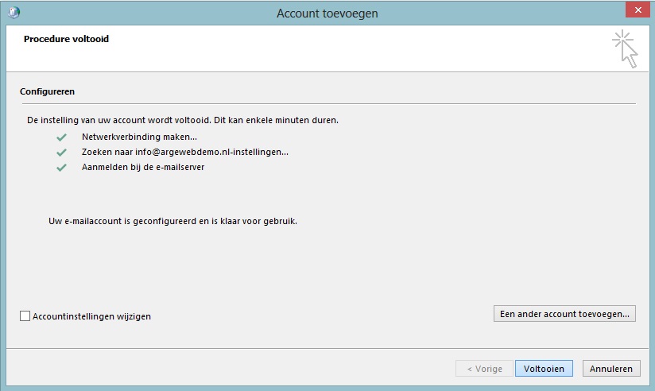Click the globe icon in the title bar
Viewport: 655px width, 391px height.
pos(14,13)
